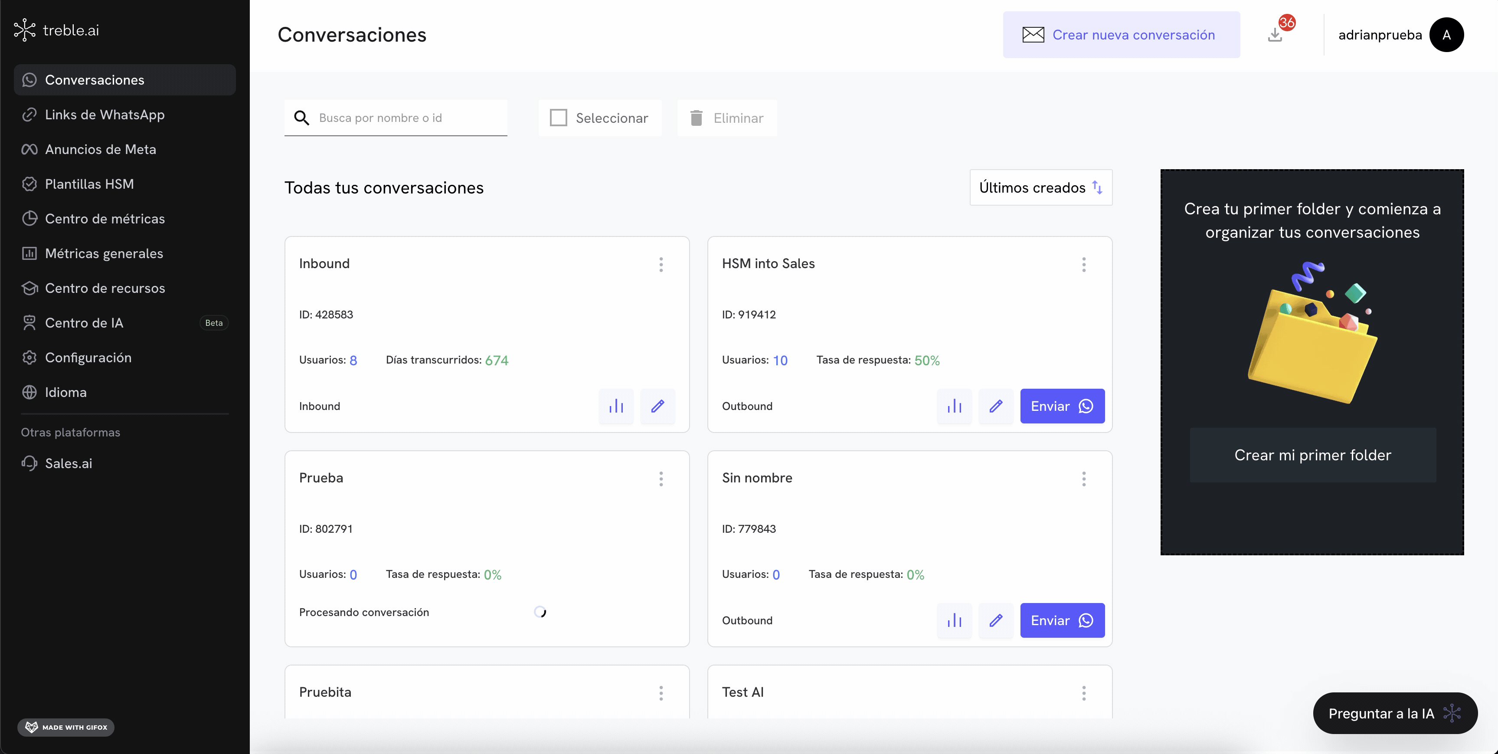The image size is (1498, 754).
Task: Open metrics chart for HSM into Sales
Action: click(954, 406)
